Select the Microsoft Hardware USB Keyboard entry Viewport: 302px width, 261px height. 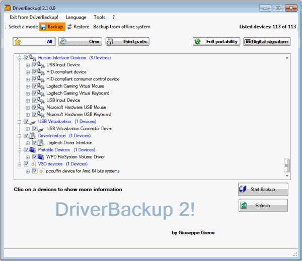(x=79, y=114)
